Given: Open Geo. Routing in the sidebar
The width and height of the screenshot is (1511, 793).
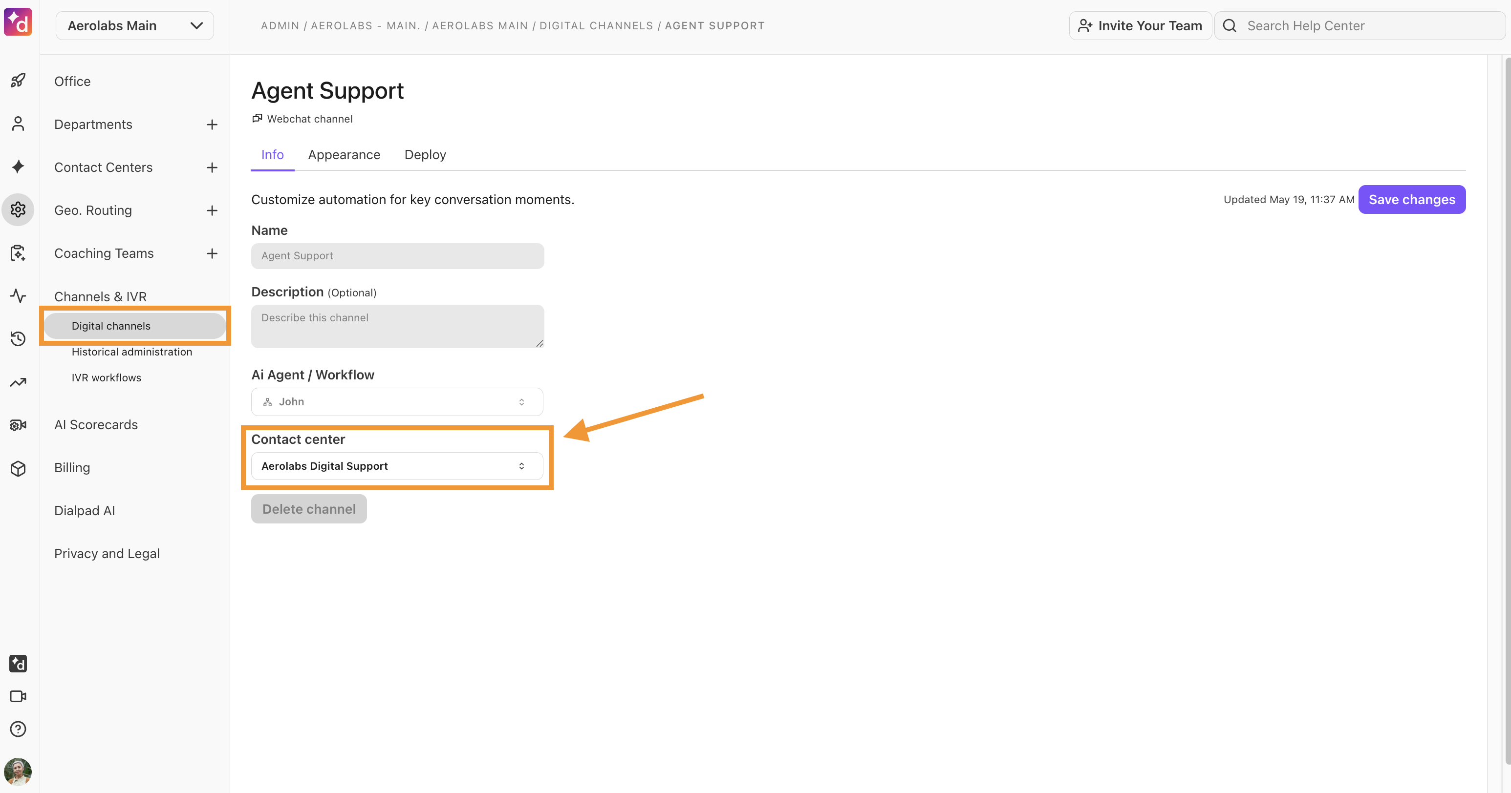Looking at the screenshot, I should click(x=93, y=210).
